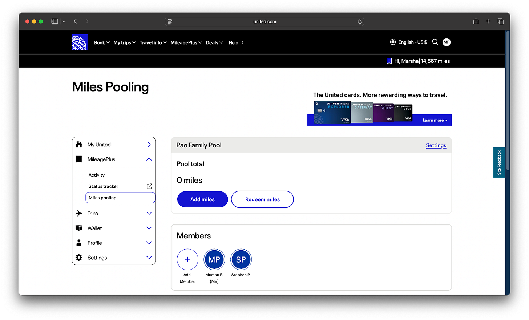This screenshot has width=529, height=320.
Task: Click the 0 miles pool total
Action: (189, 180)
